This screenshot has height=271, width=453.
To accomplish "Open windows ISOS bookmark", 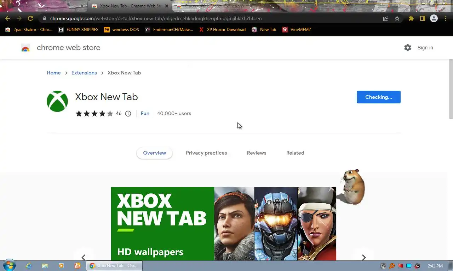I will [121, 30].
